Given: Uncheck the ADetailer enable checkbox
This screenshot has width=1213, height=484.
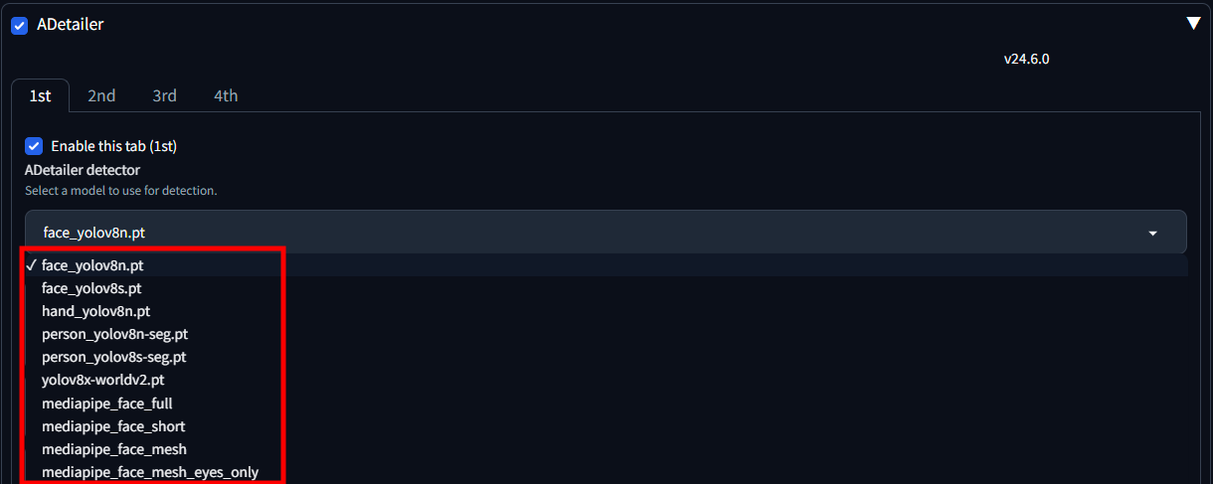Looking at the screenshot, I should point(20,25).
